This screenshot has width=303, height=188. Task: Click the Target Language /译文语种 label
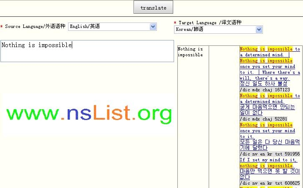tap(210, 23)
